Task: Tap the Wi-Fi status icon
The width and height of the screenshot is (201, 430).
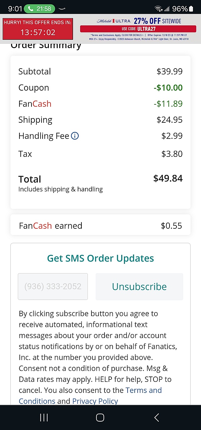Action: coord(158,9)
